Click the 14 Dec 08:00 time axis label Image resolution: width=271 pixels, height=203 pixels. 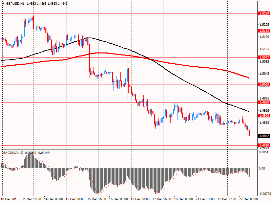[54, 199]
